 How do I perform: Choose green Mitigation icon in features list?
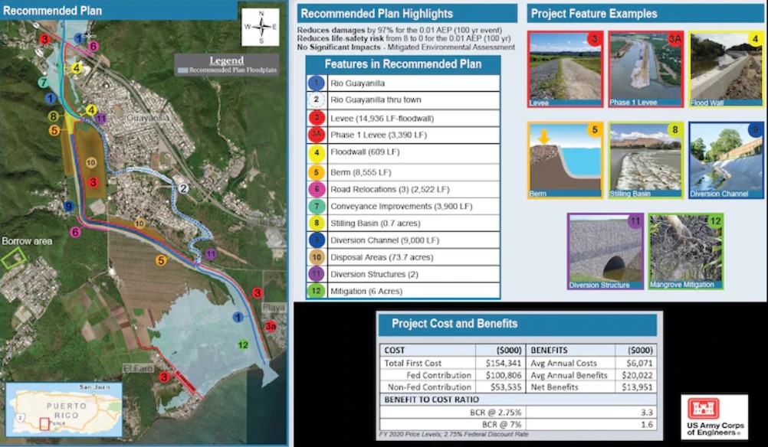click(316, 292)
